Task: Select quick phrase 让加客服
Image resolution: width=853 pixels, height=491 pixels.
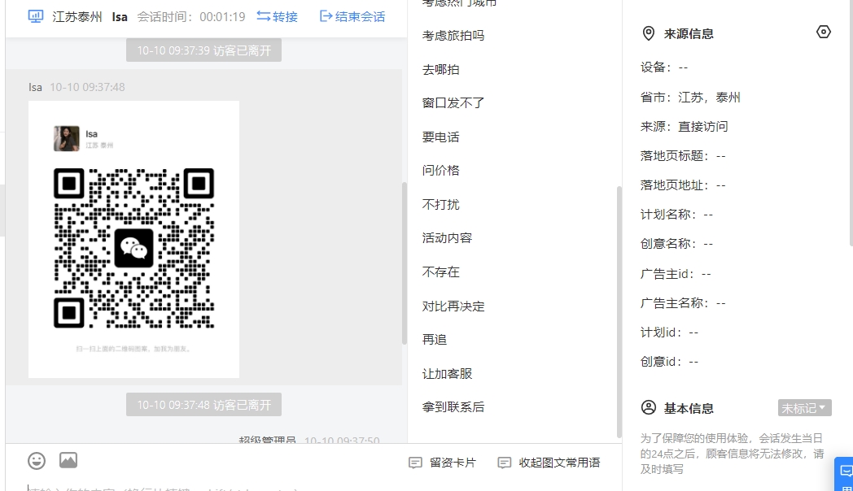Action: pyautogui.click(x=447, y=374)
